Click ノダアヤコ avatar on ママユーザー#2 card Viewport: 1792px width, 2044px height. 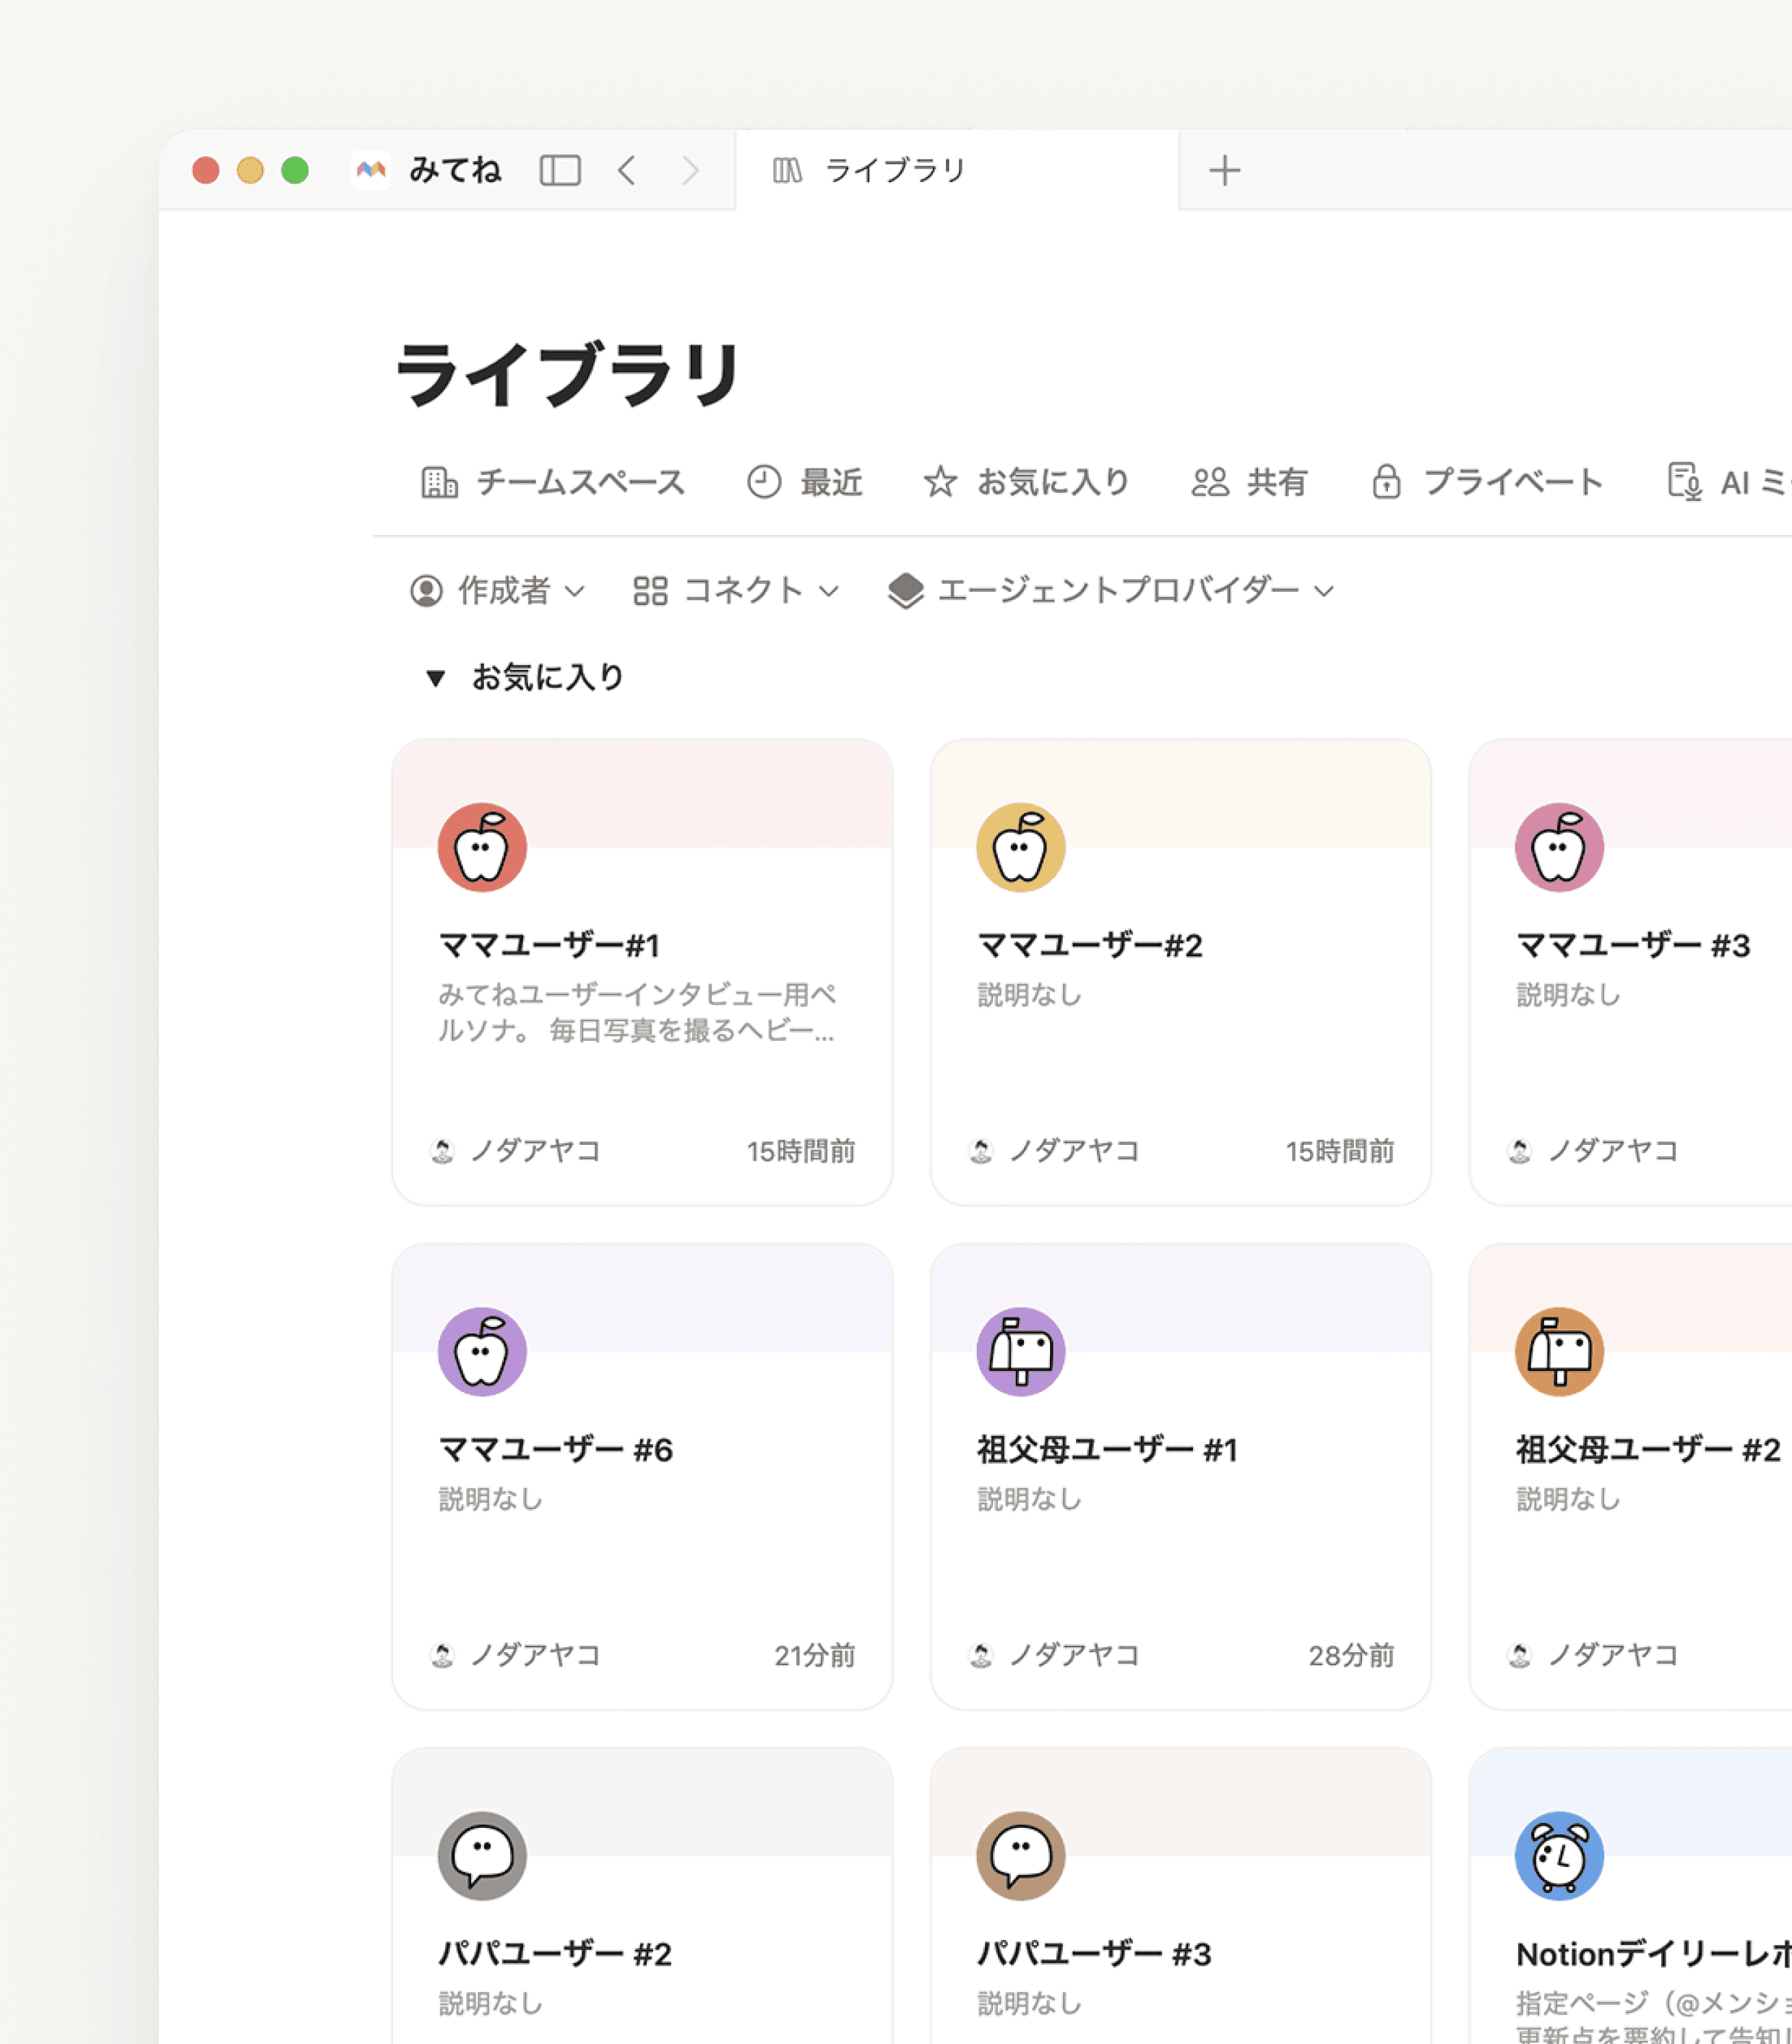981,1151
